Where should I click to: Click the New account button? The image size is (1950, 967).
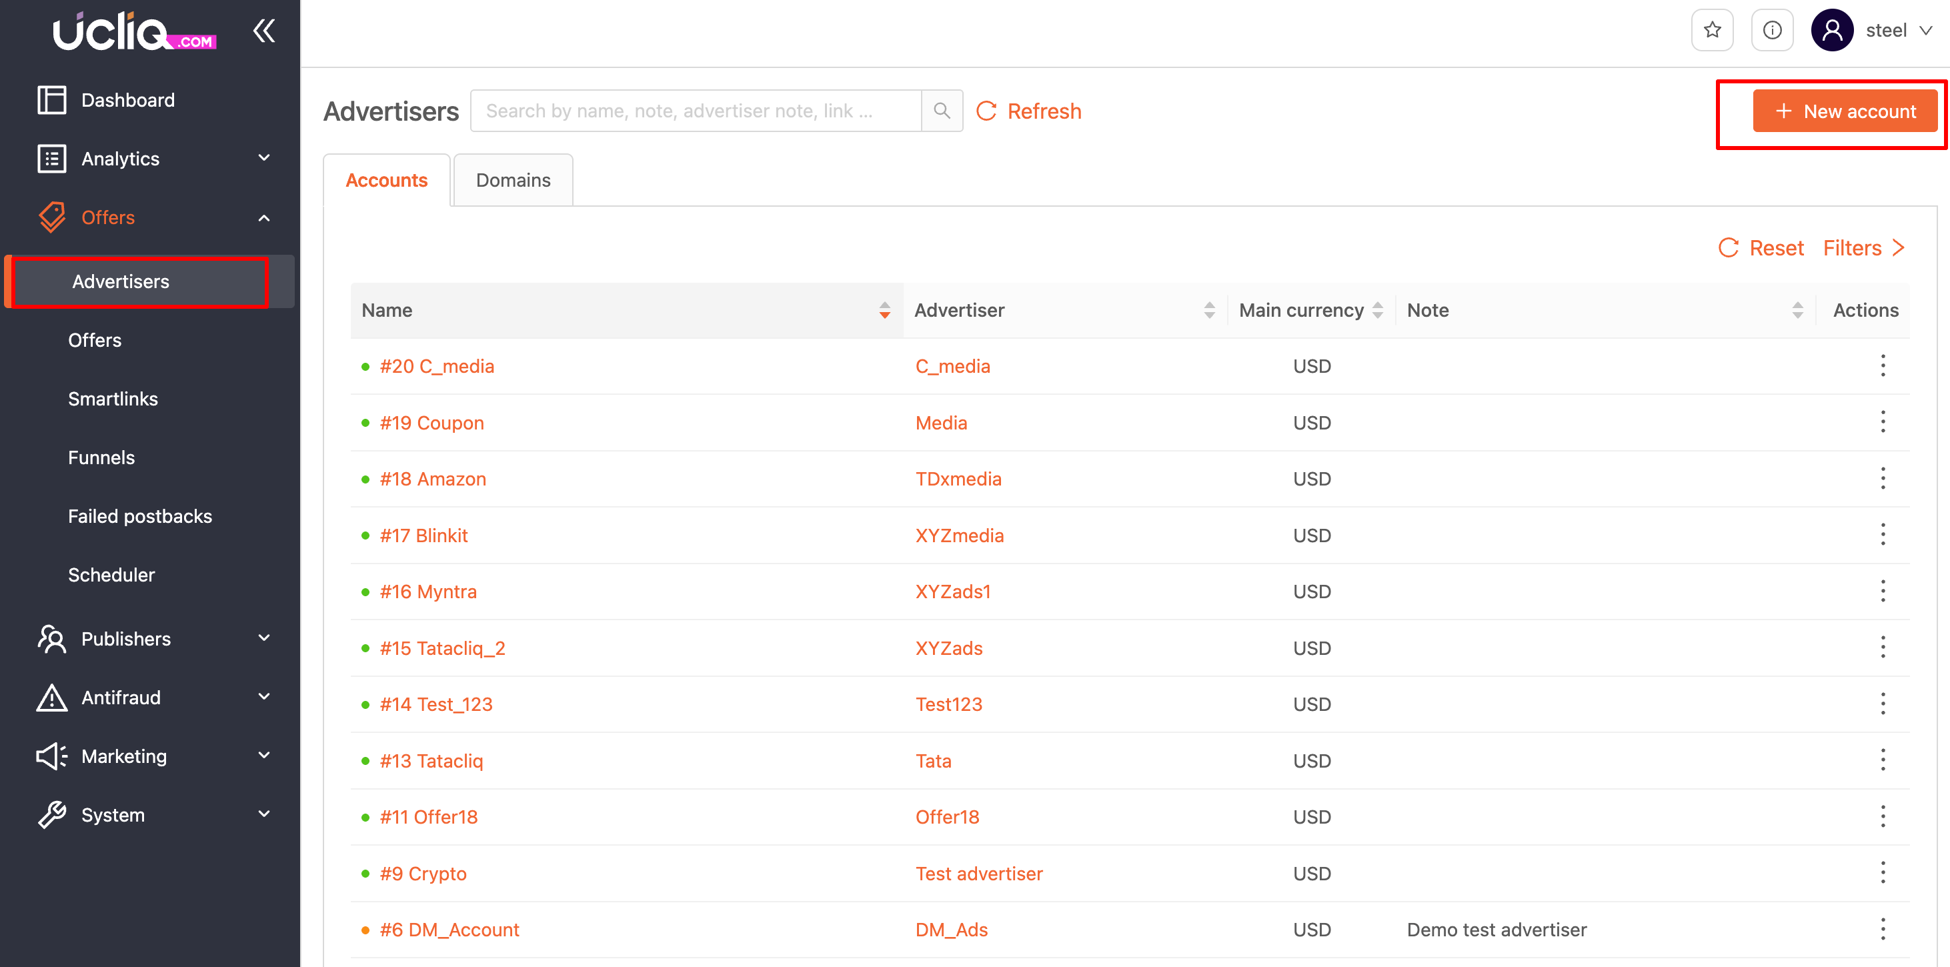(x=1845, y=111)
